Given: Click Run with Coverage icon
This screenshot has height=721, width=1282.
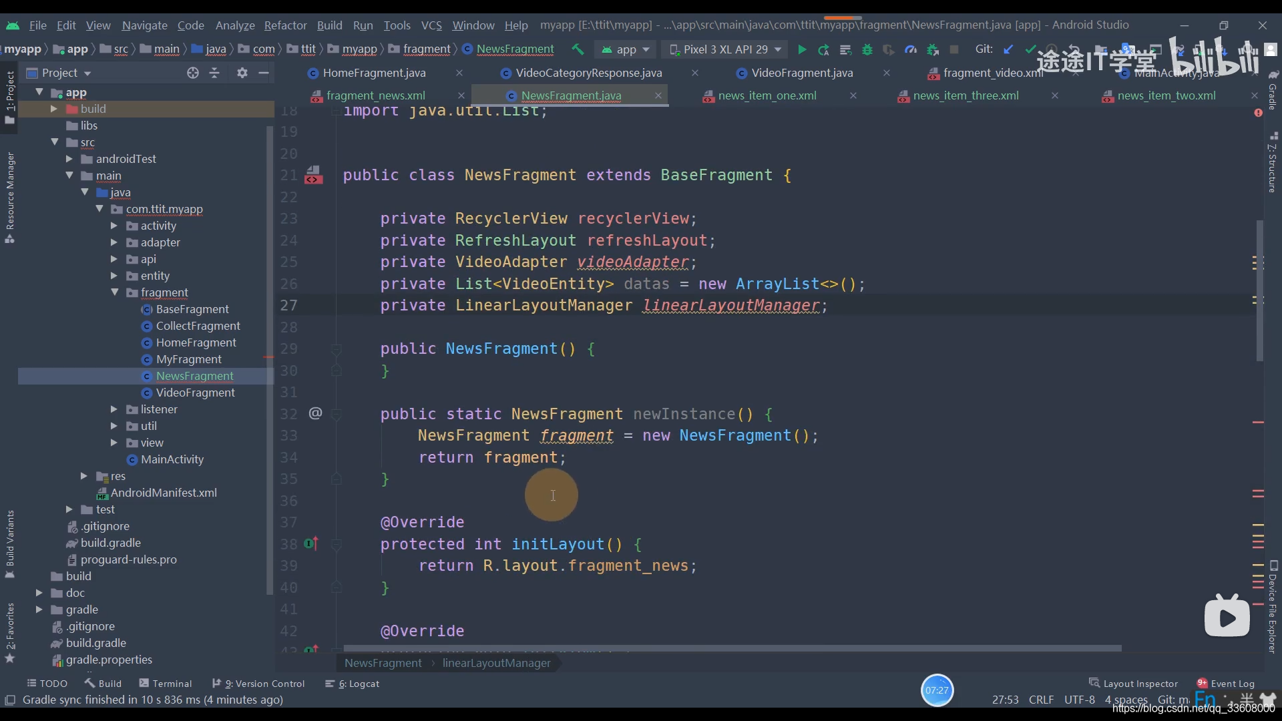Looking at the screenshot, I should [x=889, y=49].
